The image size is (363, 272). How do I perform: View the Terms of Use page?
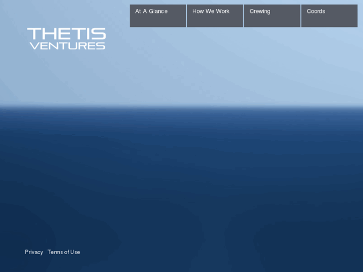point(64,252)
